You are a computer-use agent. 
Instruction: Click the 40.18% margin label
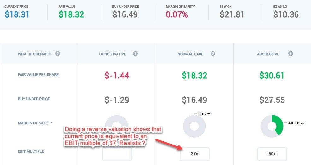(296, 123)
